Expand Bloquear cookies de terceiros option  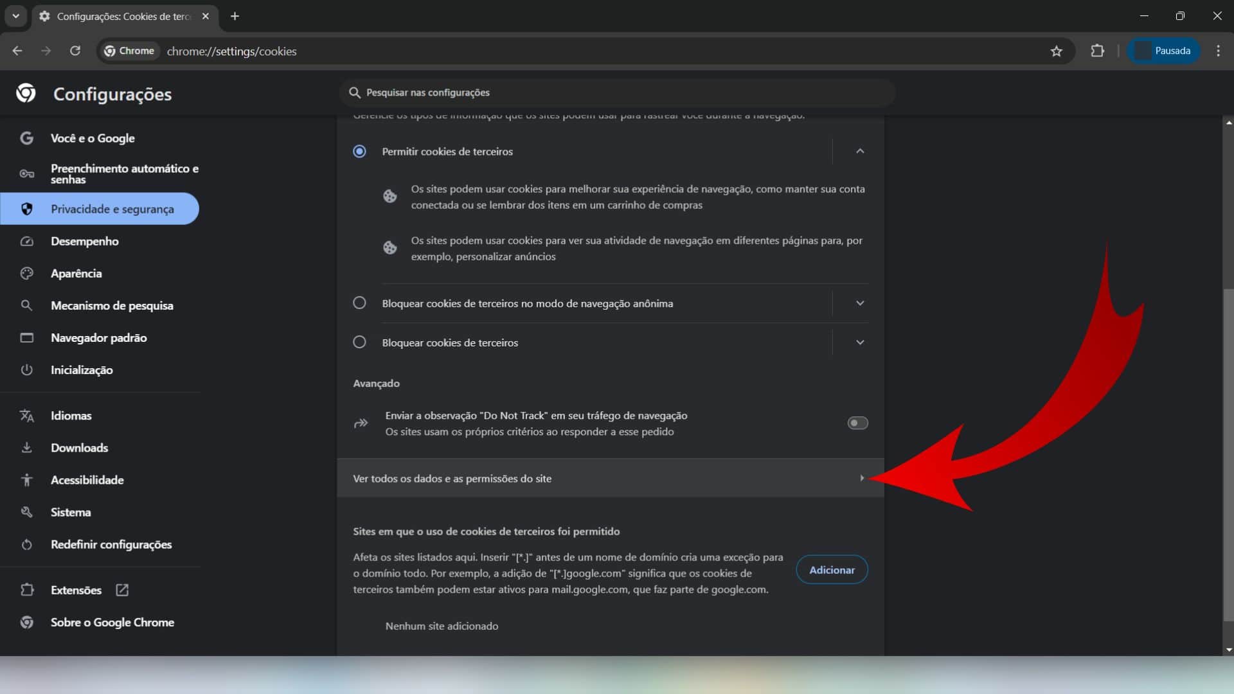[859, 341]
